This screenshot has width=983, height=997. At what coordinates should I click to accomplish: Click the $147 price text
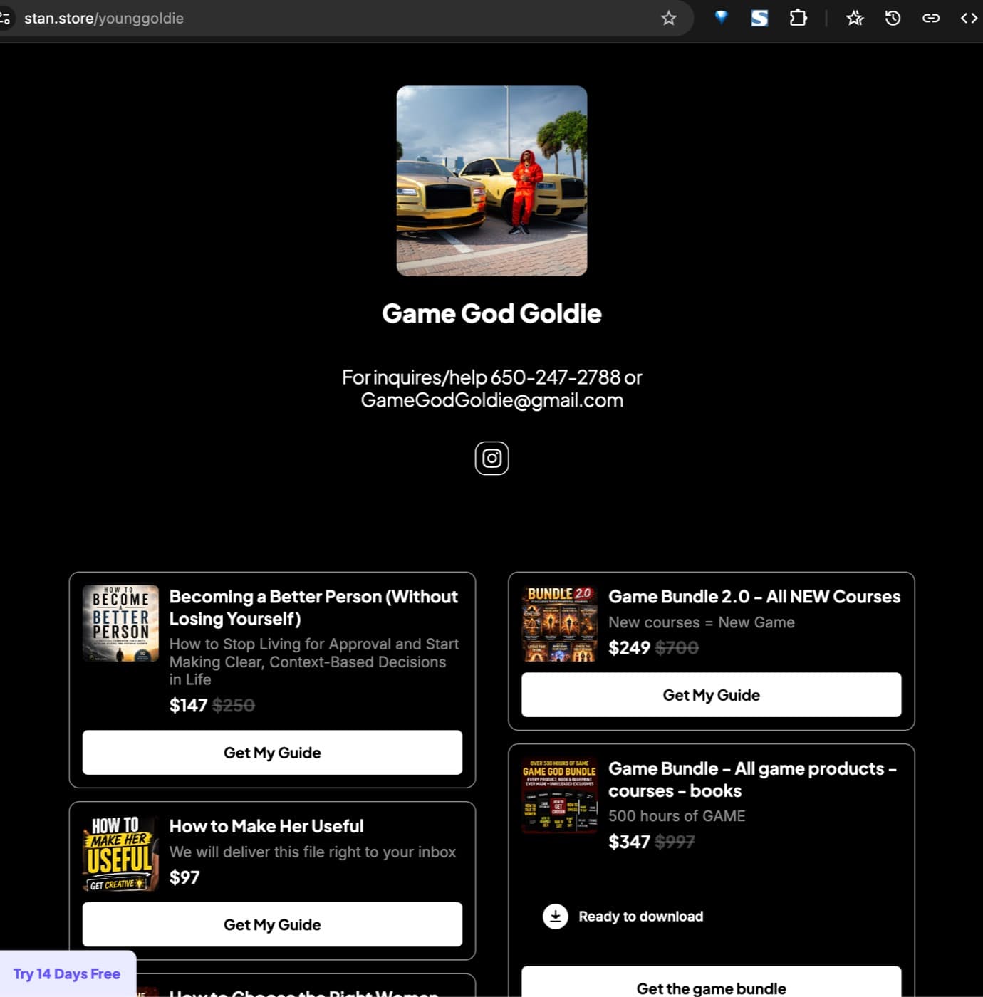pyautogui.click(x=188, y=705)
